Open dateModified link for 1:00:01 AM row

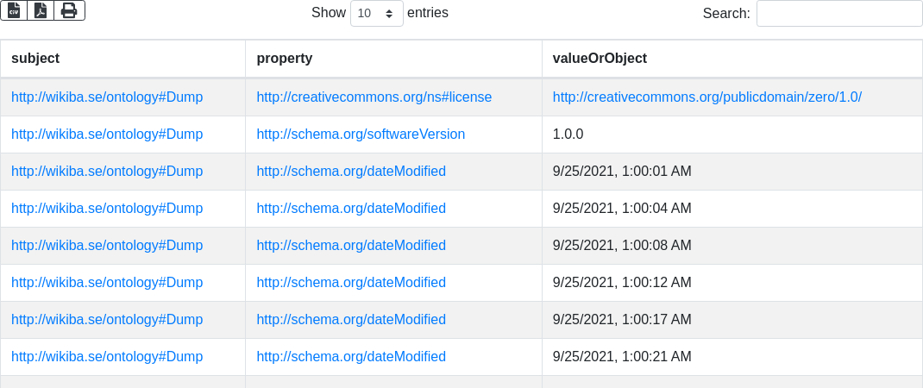click(x=351, y=172)
